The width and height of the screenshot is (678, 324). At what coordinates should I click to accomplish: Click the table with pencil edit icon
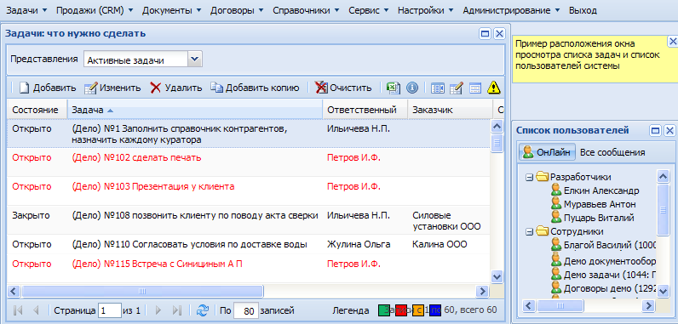(x=457, y=88)
